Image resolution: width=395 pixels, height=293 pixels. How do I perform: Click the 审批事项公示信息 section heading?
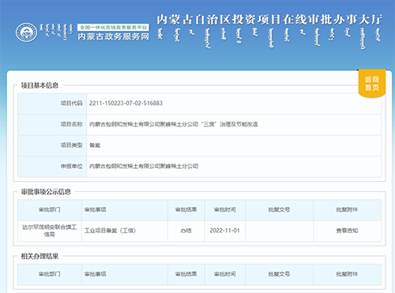click(46, 192)
